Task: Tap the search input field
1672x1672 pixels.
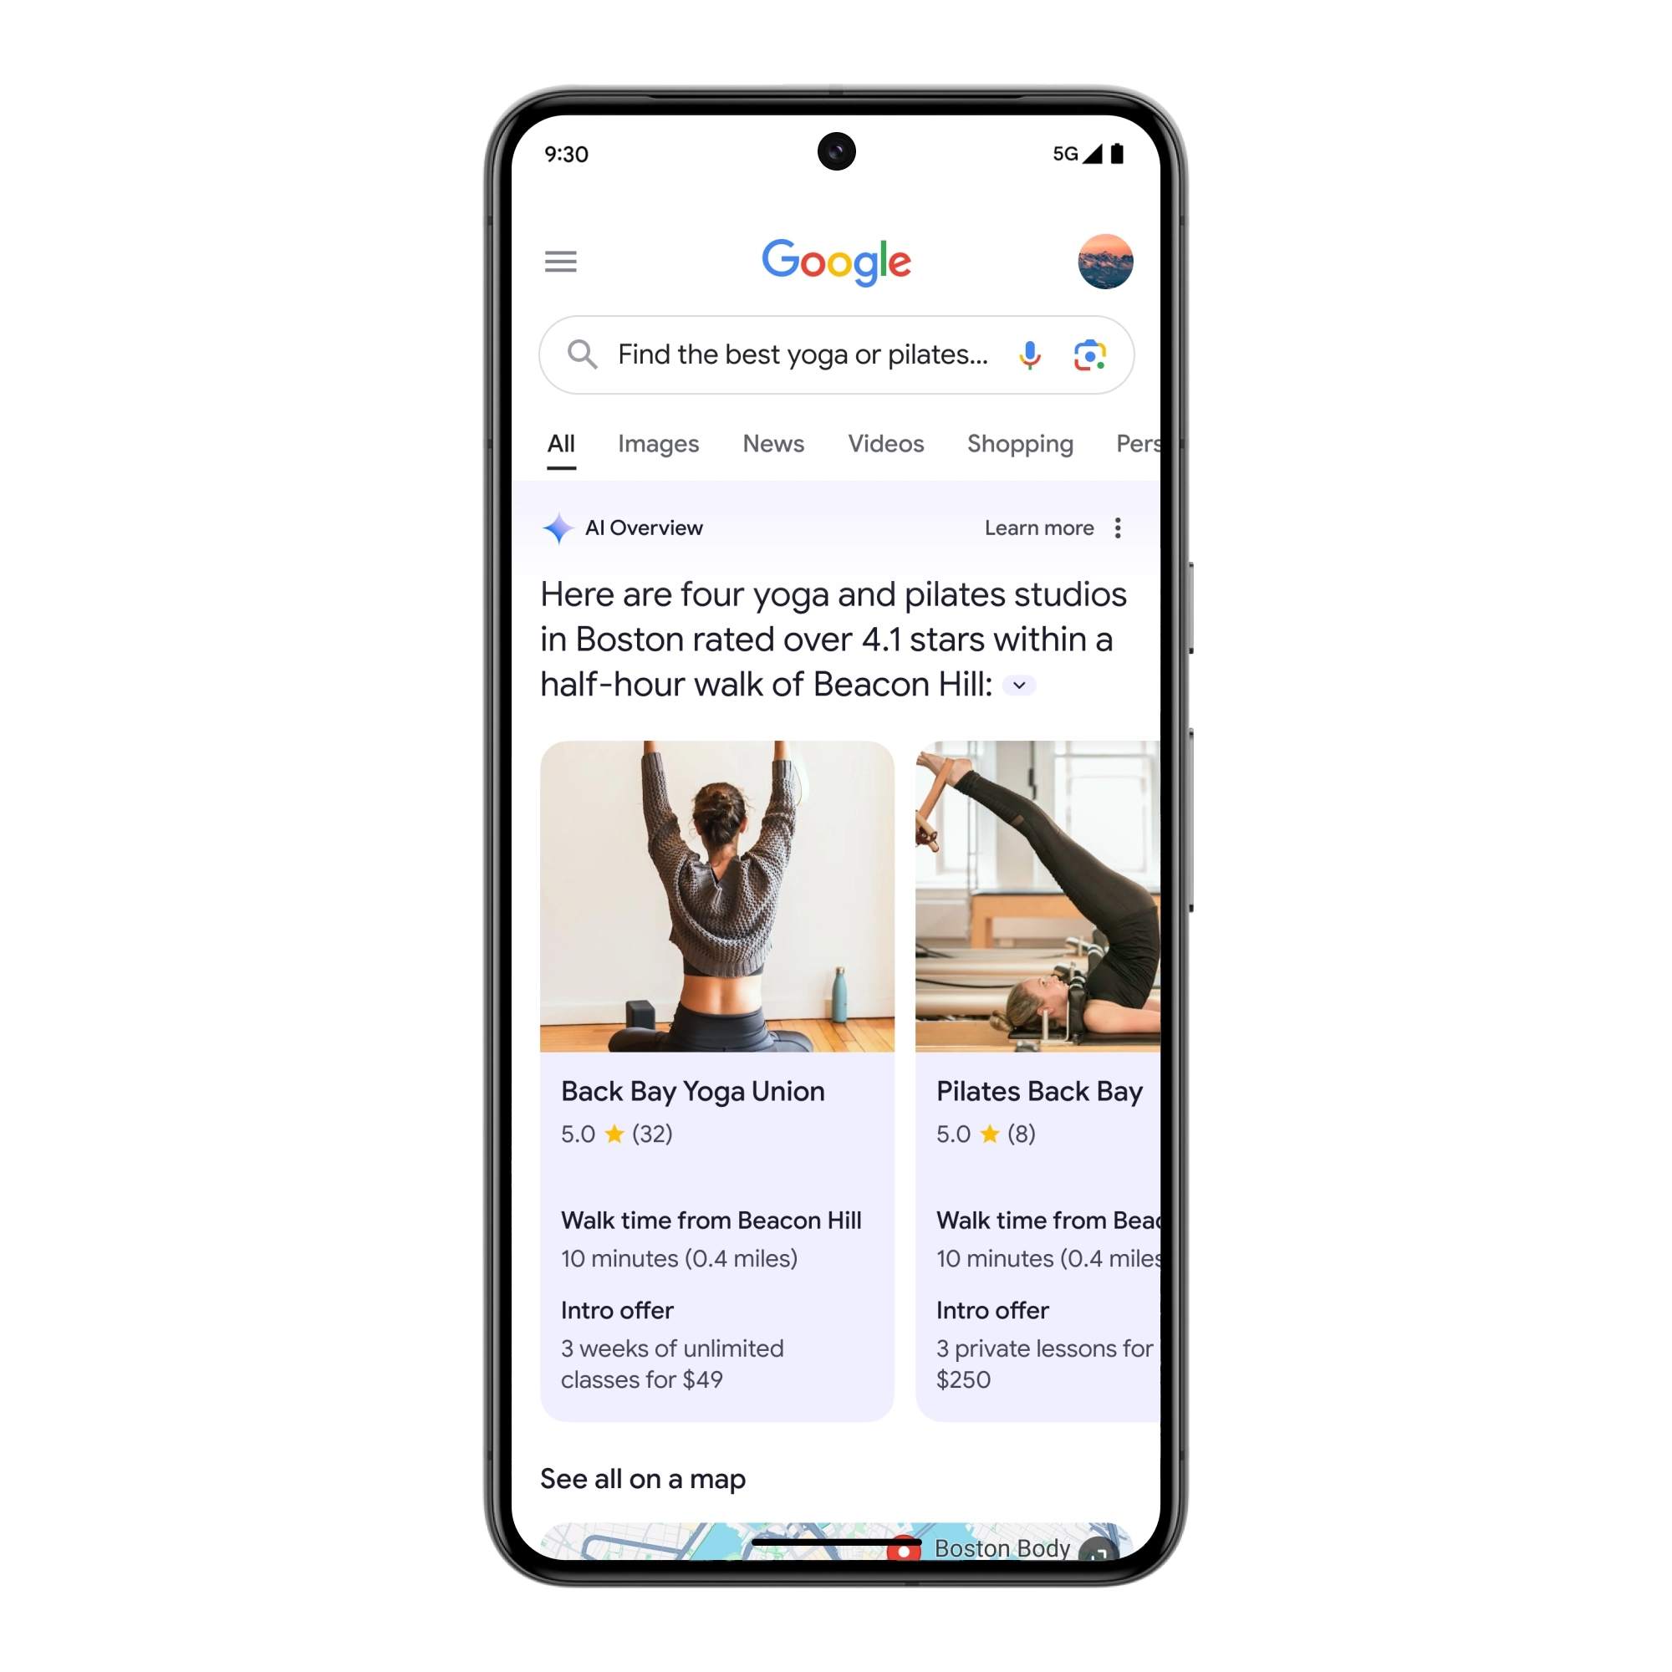Action: coord(836,354)
